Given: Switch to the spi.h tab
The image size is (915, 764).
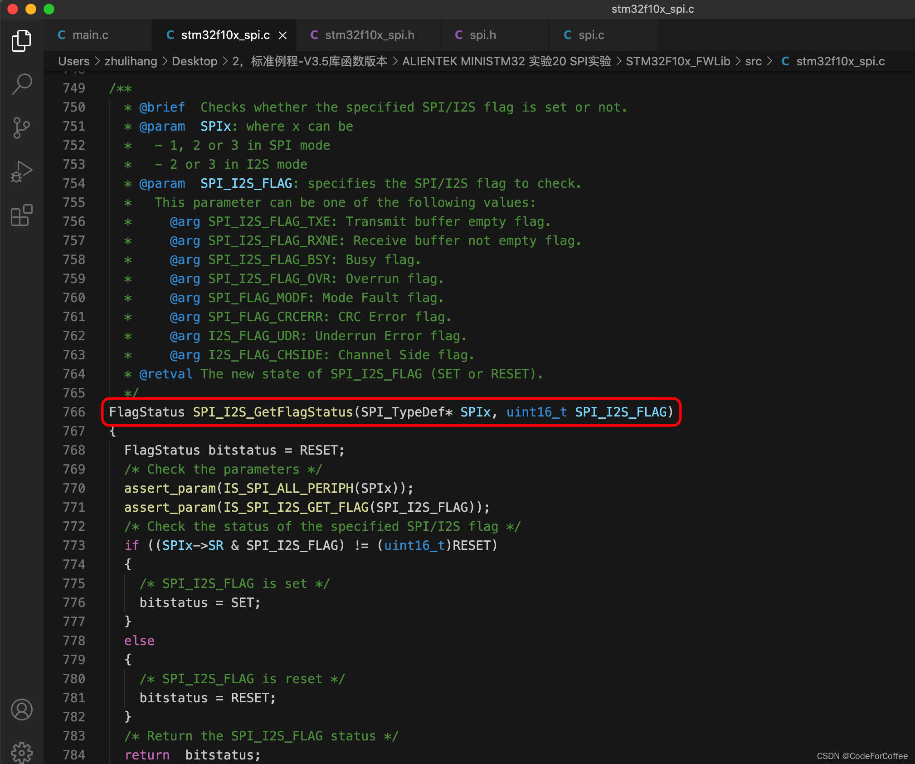Looking at the screenshot, I should coord(482,35).
